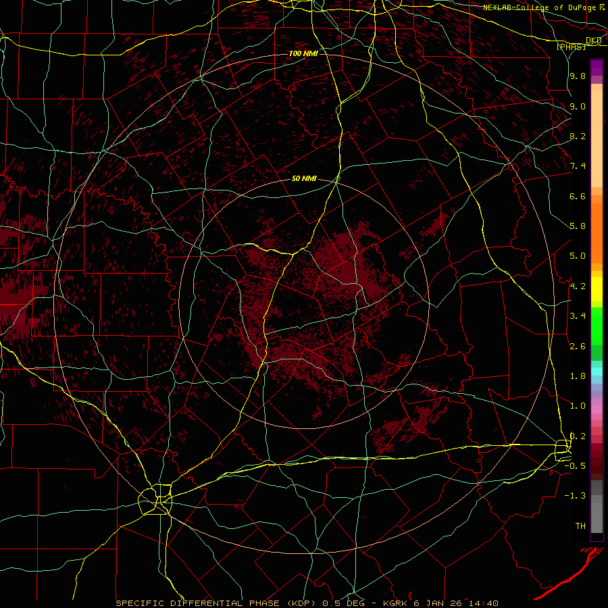Pick the pink segment beside 1.0
This screenshot has width=608, height=608.
click(x=597, y=409)
